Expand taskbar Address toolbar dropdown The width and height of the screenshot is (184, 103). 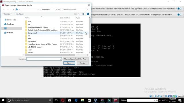click(x=154, y=100)
